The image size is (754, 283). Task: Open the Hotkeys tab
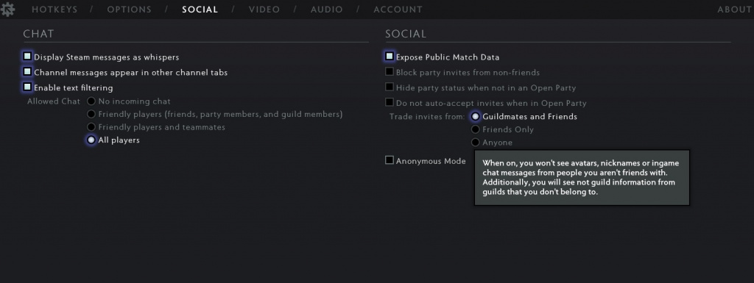[x=54, y=10]
